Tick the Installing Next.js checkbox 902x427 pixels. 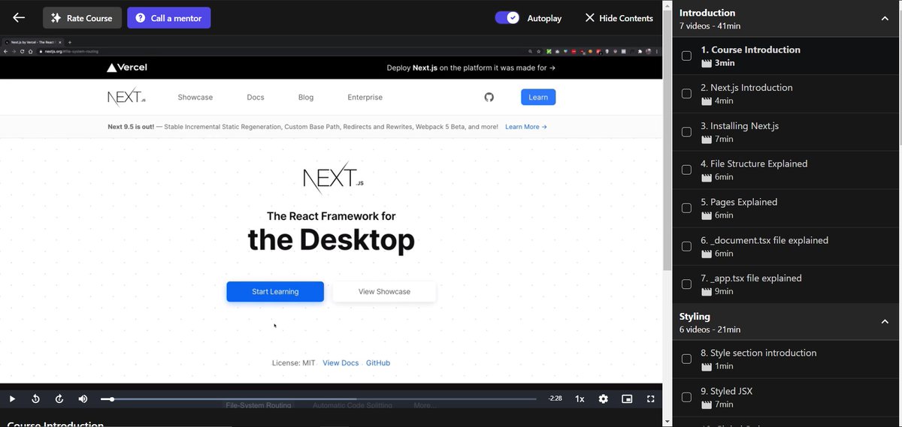coord(686,132)
